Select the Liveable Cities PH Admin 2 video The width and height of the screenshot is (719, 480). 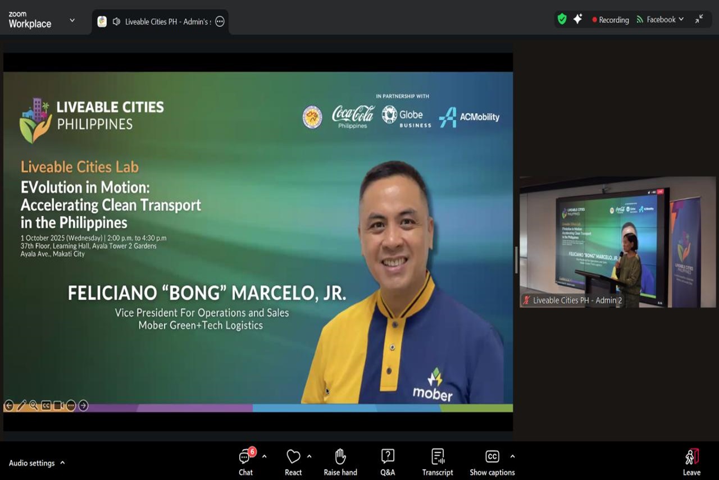617,242
